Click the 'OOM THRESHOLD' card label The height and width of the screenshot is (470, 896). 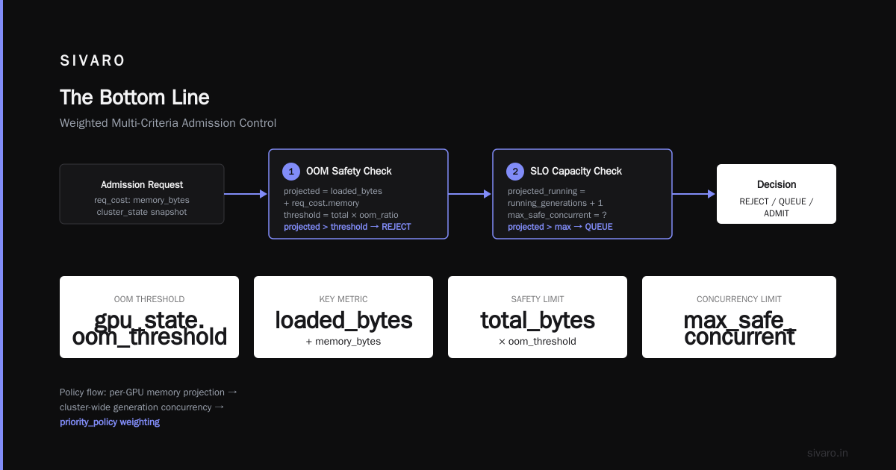pyautogui.click(x=149, y=299)
